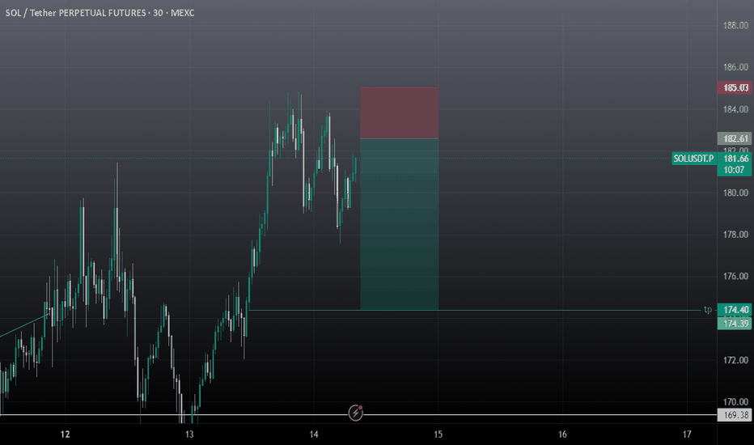
Task: Click the 174.40 take-profit price label
Action: (735, 309)
